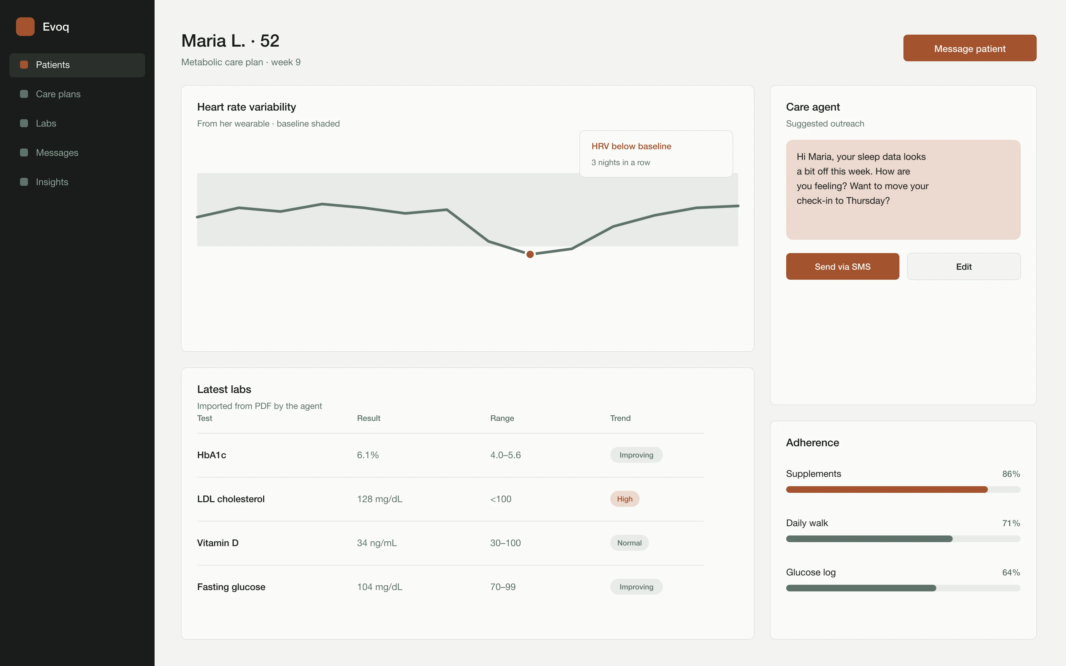Click the Range column header
Viewport: 1066px width, 666px height.
pos(502,418)
